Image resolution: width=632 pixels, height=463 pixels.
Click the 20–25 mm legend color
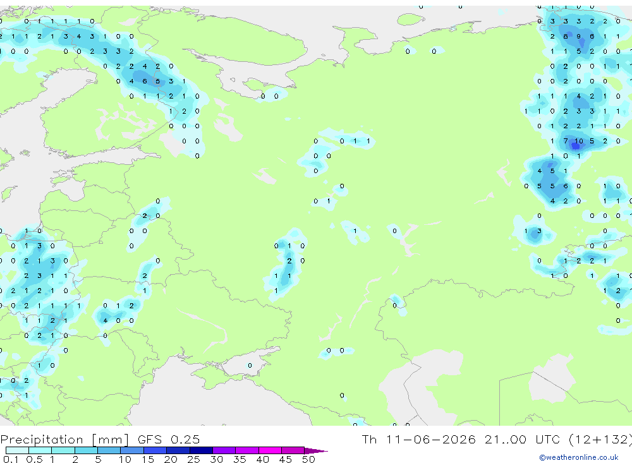point(178,450)
